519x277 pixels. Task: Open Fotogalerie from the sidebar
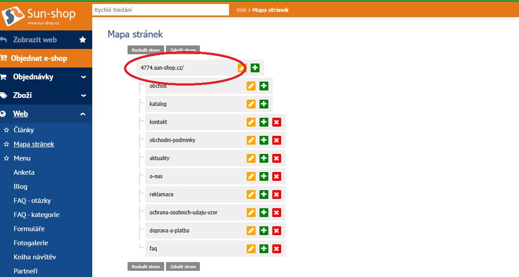pos(31,243)
